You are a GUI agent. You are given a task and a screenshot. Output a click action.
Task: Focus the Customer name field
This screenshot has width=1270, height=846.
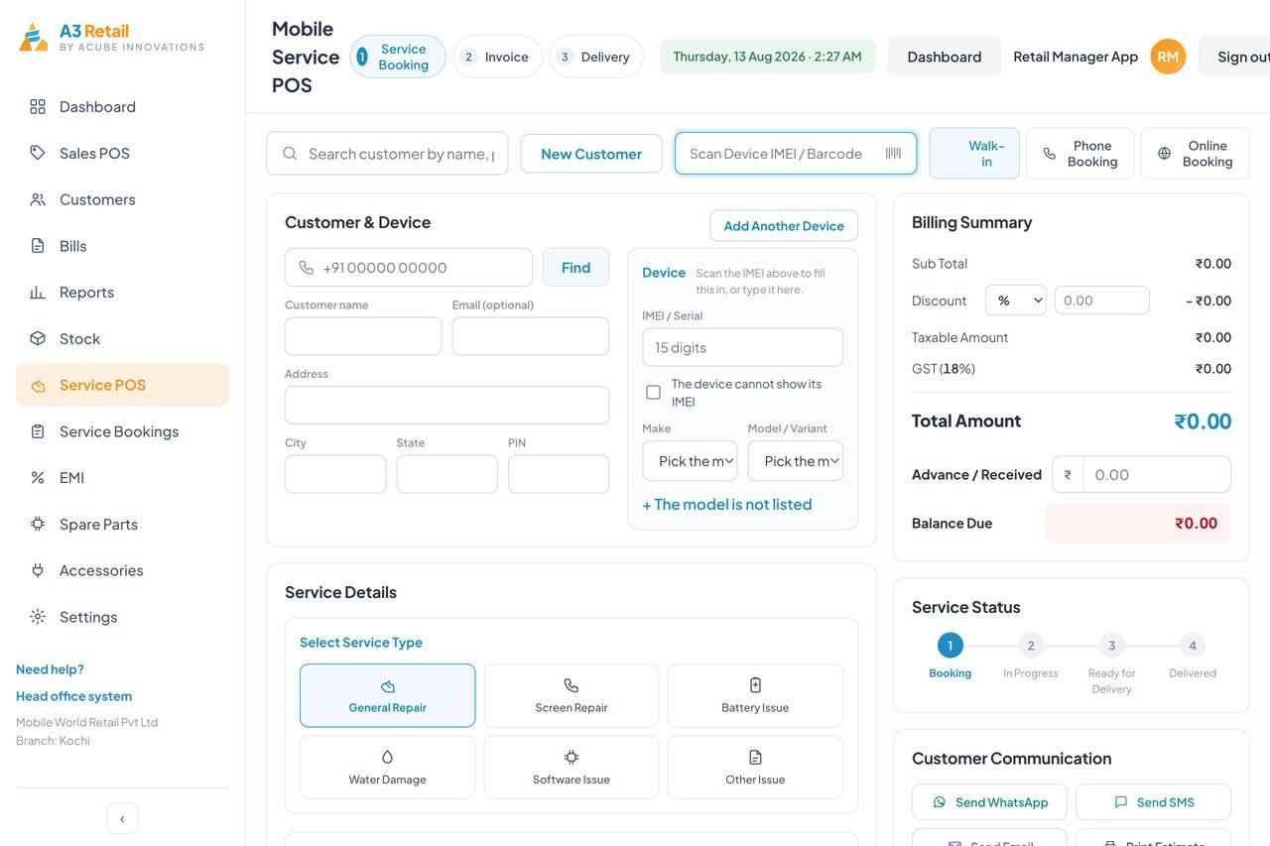click(363, 336)
